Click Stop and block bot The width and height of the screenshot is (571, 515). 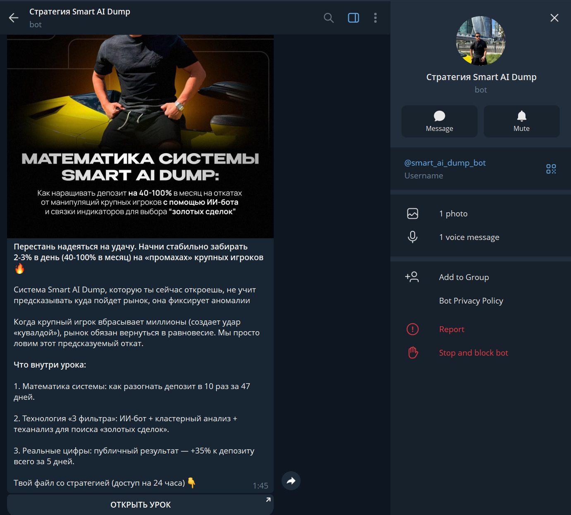click(473, 353)
